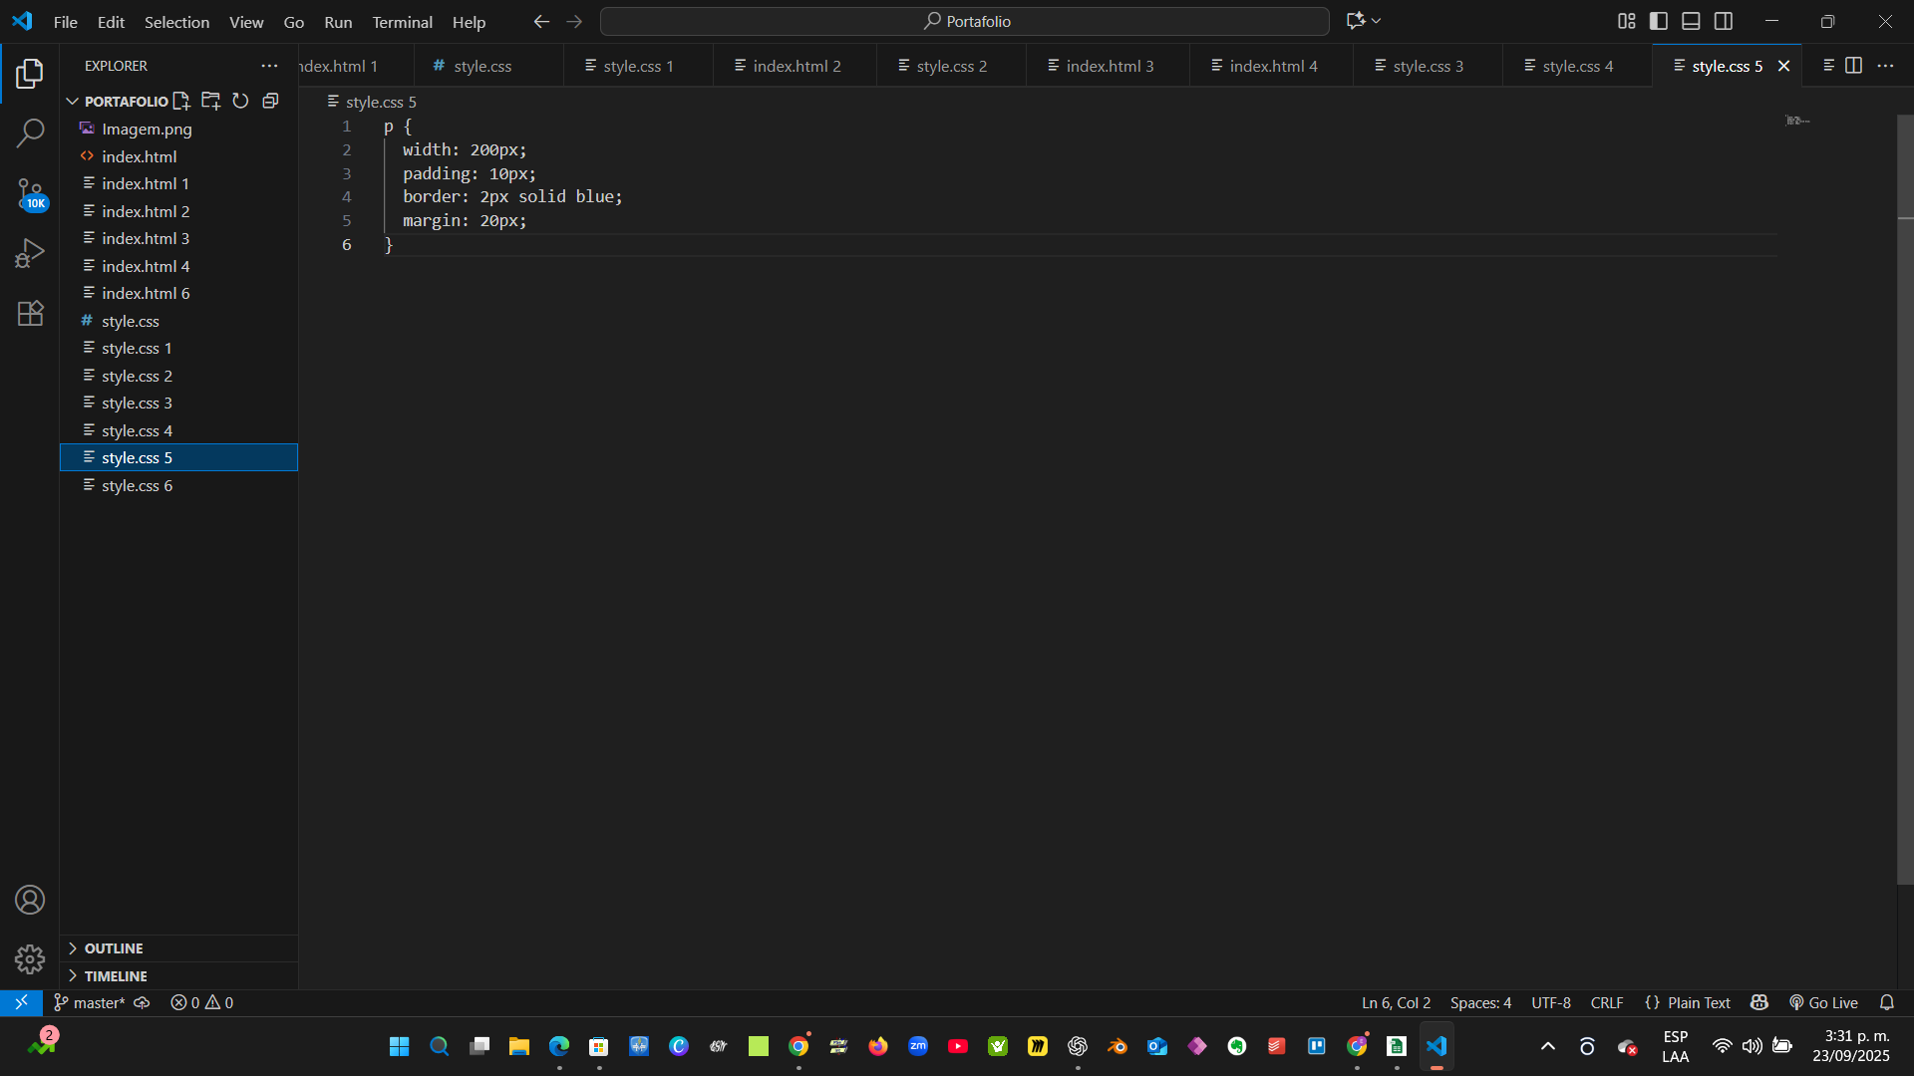Open the Accounts menu icon
Screen dimensions: 1914x1076
click(x=30, y=900)
